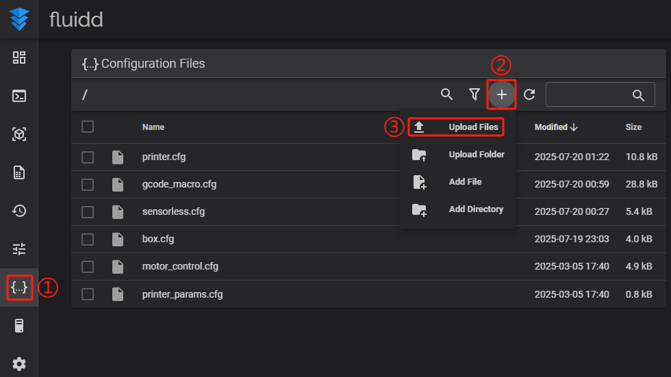Toggle the plus add-menu button

[x=502, y=94]
